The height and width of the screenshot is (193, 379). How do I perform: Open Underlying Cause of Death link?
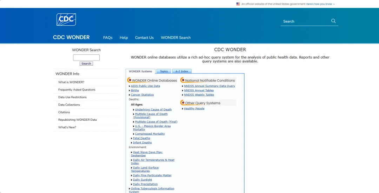[153, 110]
